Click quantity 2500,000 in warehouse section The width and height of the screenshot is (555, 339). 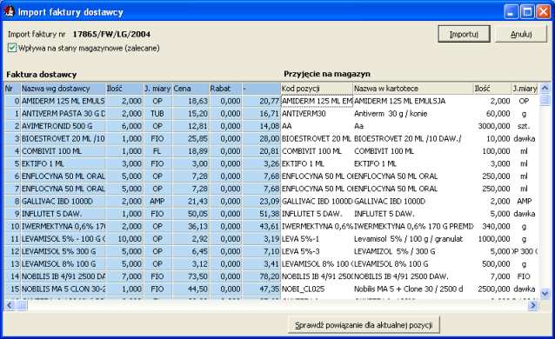[x=492, y=289]
